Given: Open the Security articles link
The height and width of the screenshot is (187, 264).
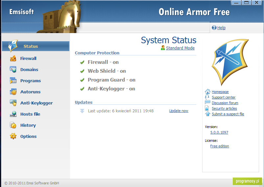Looking at the screenshot, I should (224, 108).
